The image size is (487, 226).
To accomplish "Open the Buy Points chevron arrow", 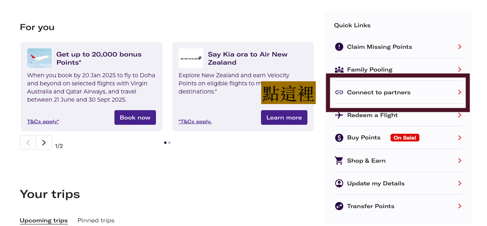I will 460,138.
